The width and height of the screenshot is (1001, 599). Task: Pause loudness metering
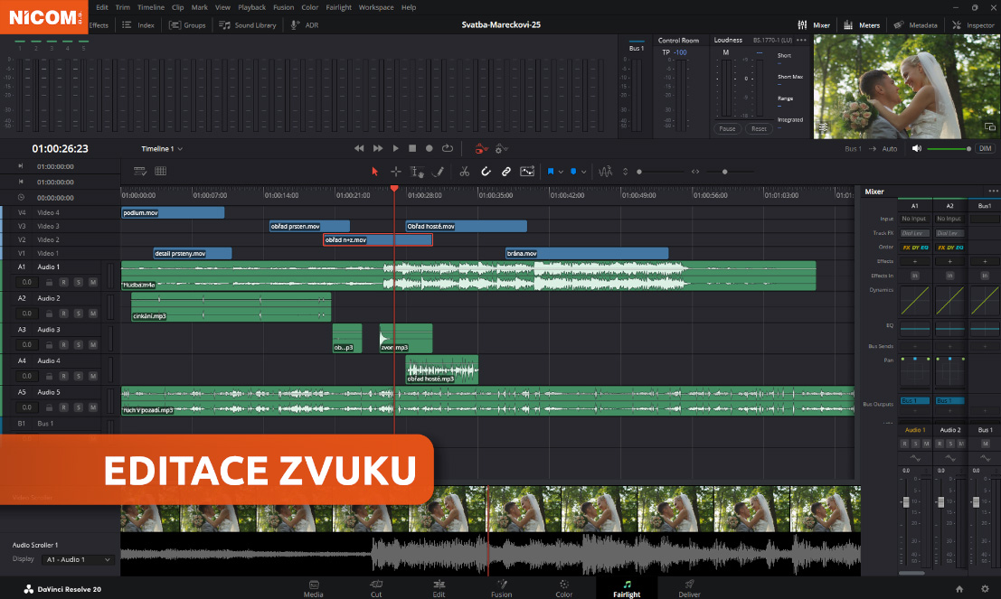coord(727,129)
